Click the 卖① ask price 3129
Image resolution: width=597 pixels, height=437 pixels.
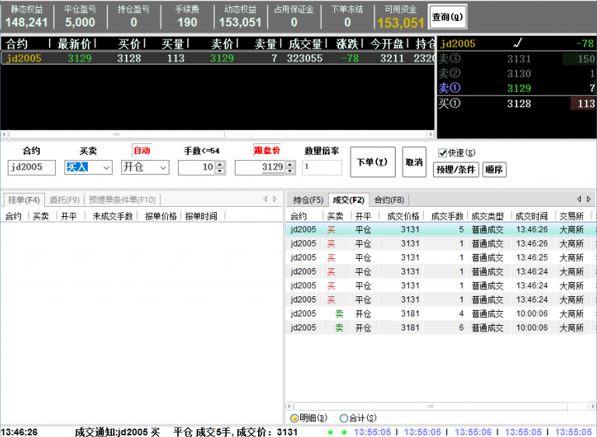tap(518, 89)
